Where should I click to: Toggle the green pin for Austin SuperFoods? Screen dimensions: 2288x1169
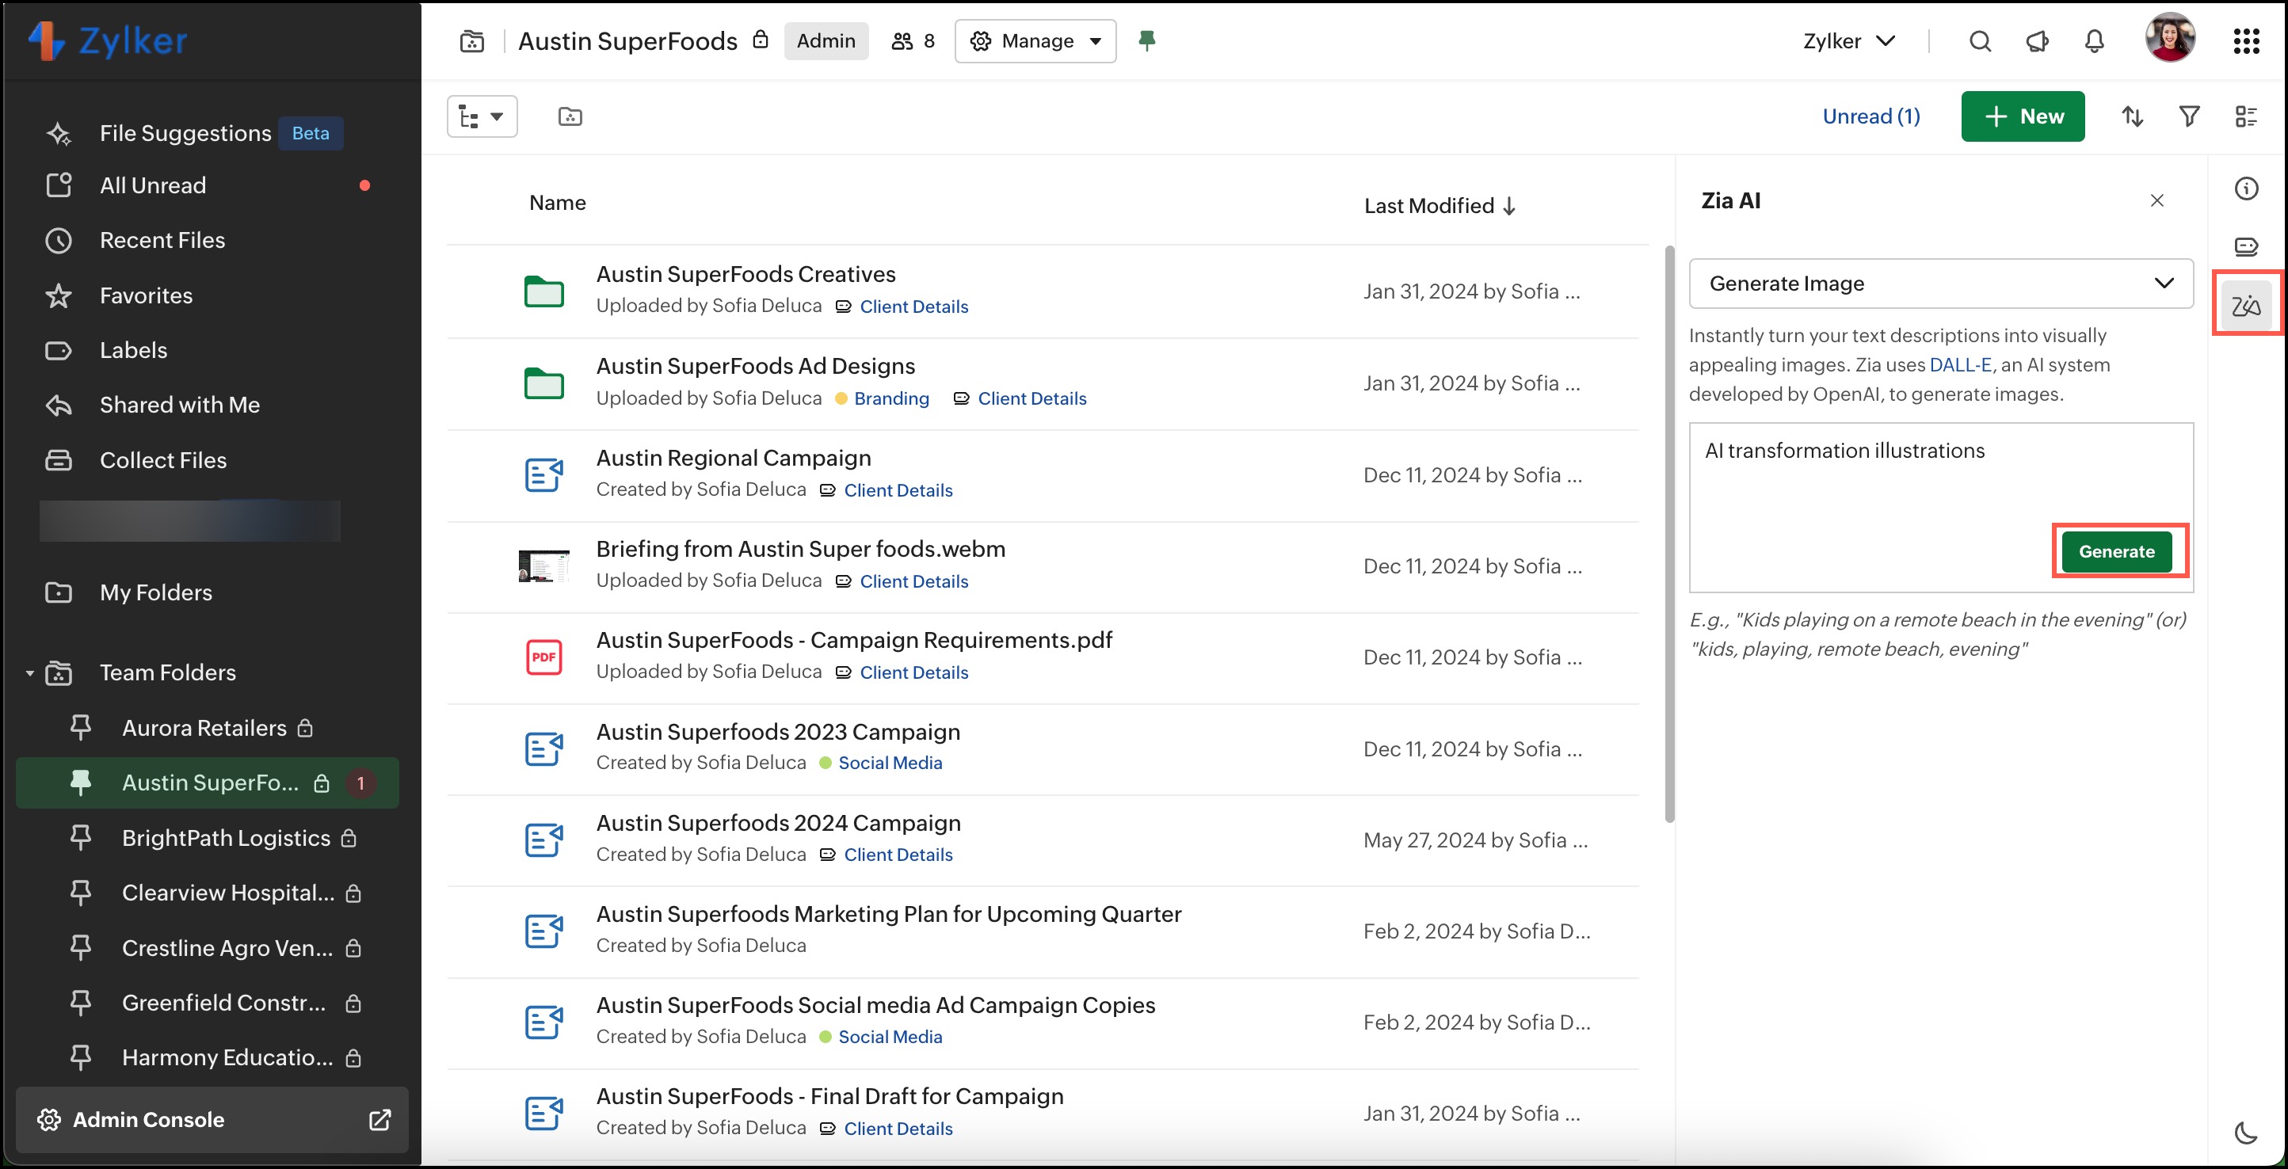coord(1146,41)
